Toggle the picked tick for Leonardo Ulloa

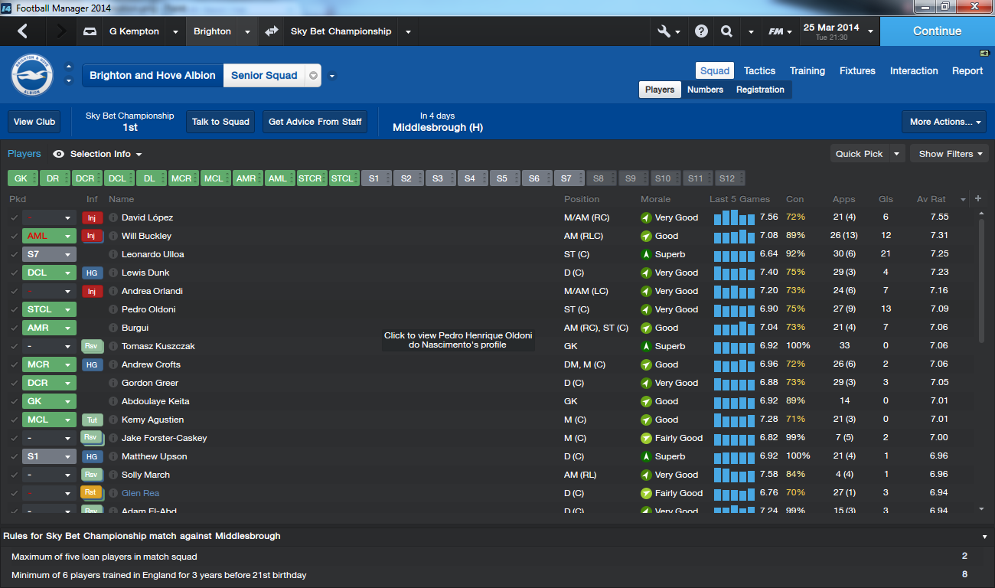13,254
